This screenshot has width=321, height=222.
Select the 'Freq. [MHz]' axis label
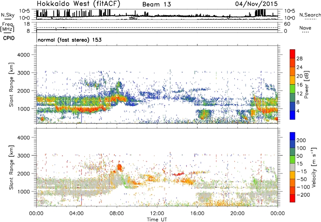(8, 27)
